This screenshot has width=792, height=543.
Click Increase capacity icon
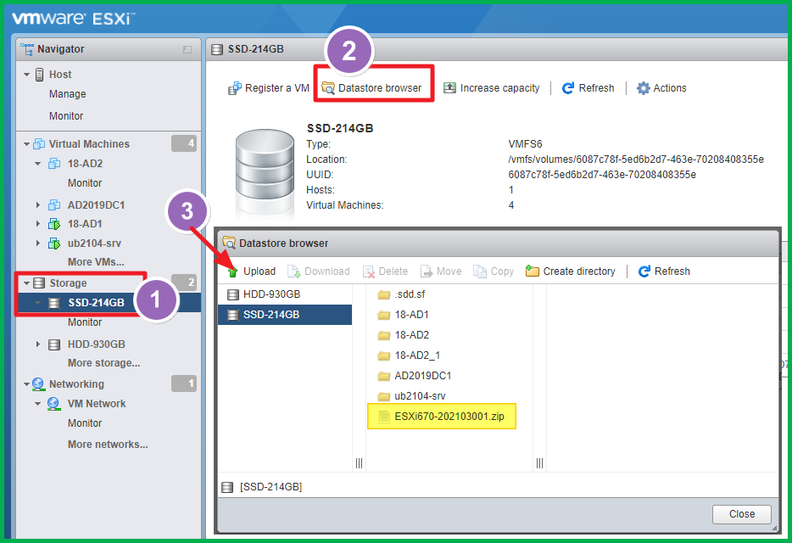[449, 88]
